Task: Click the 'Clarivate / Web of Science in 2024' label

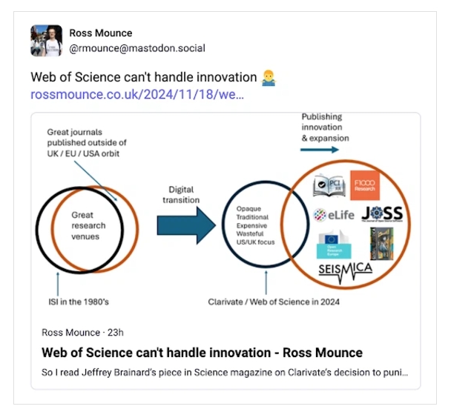Action: (274, 302)
